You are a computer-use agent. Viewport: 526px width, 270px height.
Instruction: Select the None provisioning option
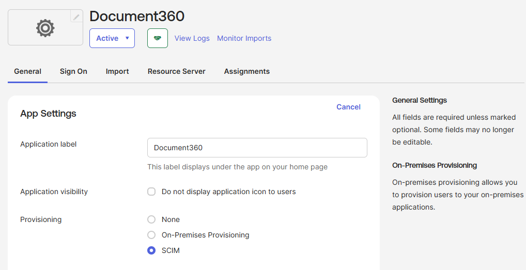[151, 219]
